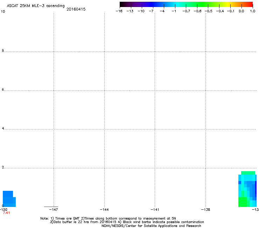259x228 pixels.
Task: Click the longitude -138 axis label
Action: [205, 210]
